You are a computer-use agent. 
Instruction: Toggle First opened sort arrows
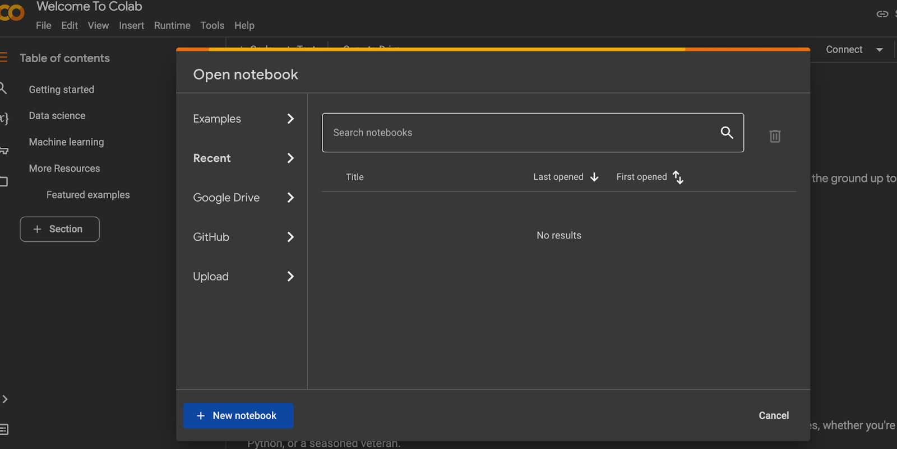tap(678, 177)
